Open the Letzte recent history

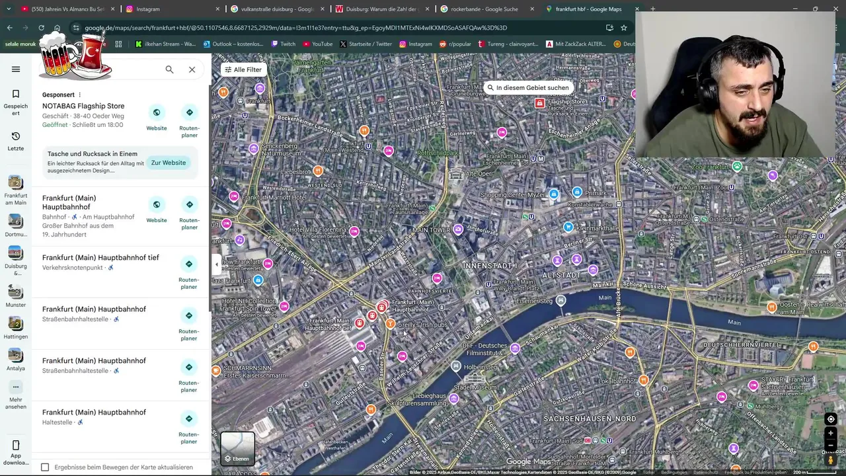[x=16, y=141]
